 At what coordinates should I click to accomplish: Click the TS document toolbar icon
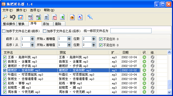[80, 17]
